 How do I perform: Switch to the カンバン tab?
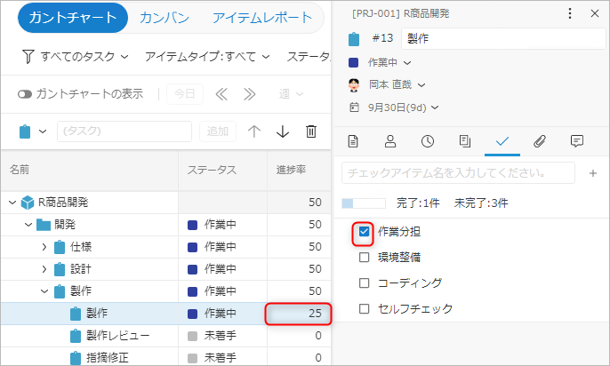(163, 18)
